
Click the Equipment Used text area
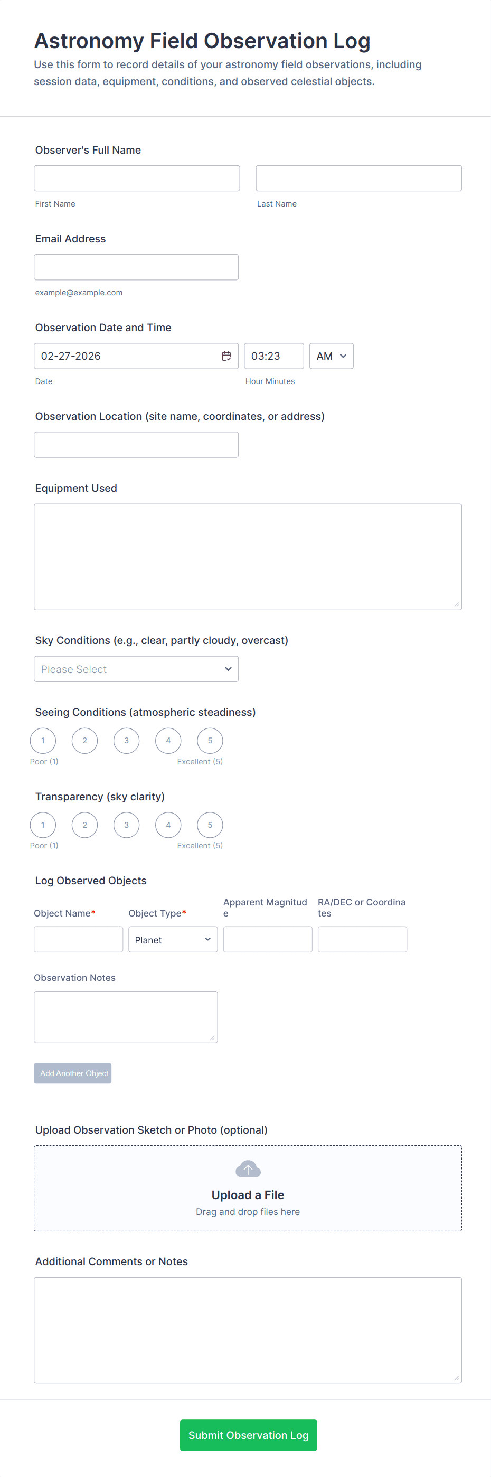click(x=248, y=556)
